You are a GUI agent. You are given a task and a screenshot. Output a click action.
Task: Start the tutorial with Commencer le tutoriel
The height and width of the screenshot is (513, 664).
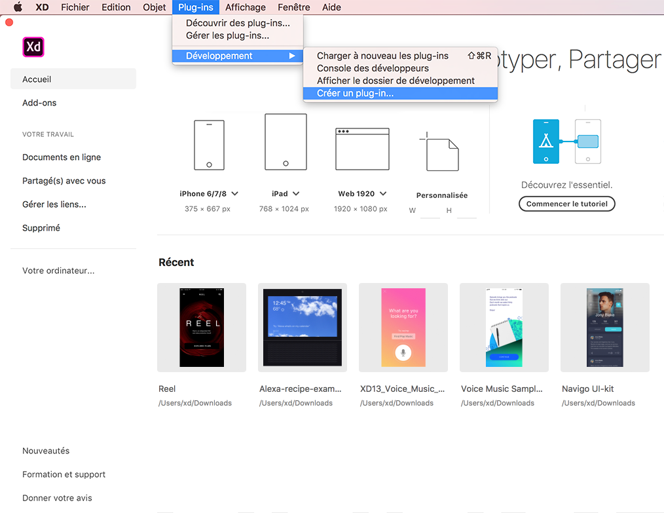point(566,204)
